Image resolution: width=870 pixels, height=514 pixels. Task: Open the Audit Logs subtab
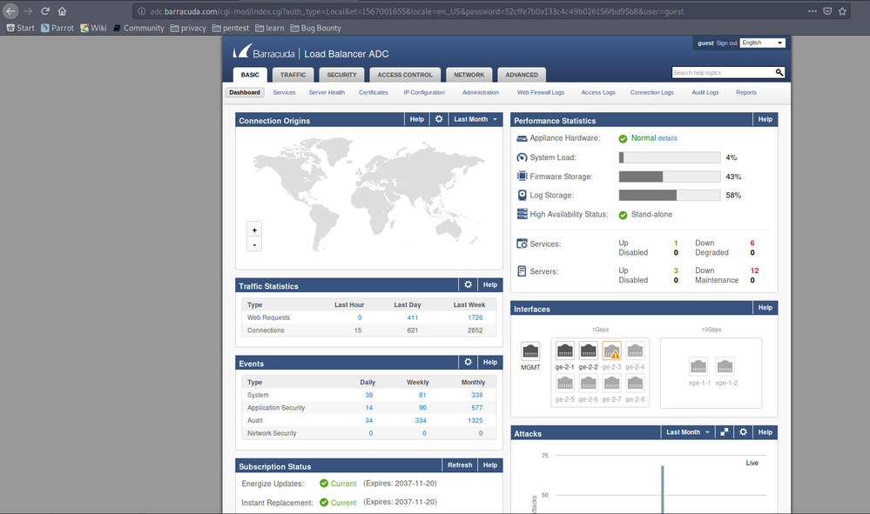click(x=705, y=92)
